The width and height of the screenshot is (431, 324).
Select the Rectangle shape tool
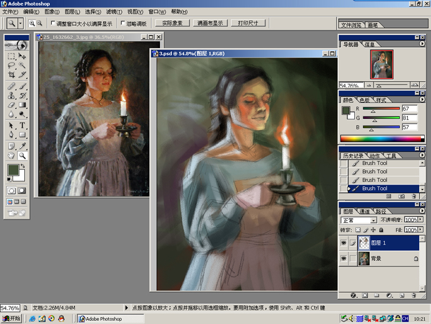[x=22, y=134]
